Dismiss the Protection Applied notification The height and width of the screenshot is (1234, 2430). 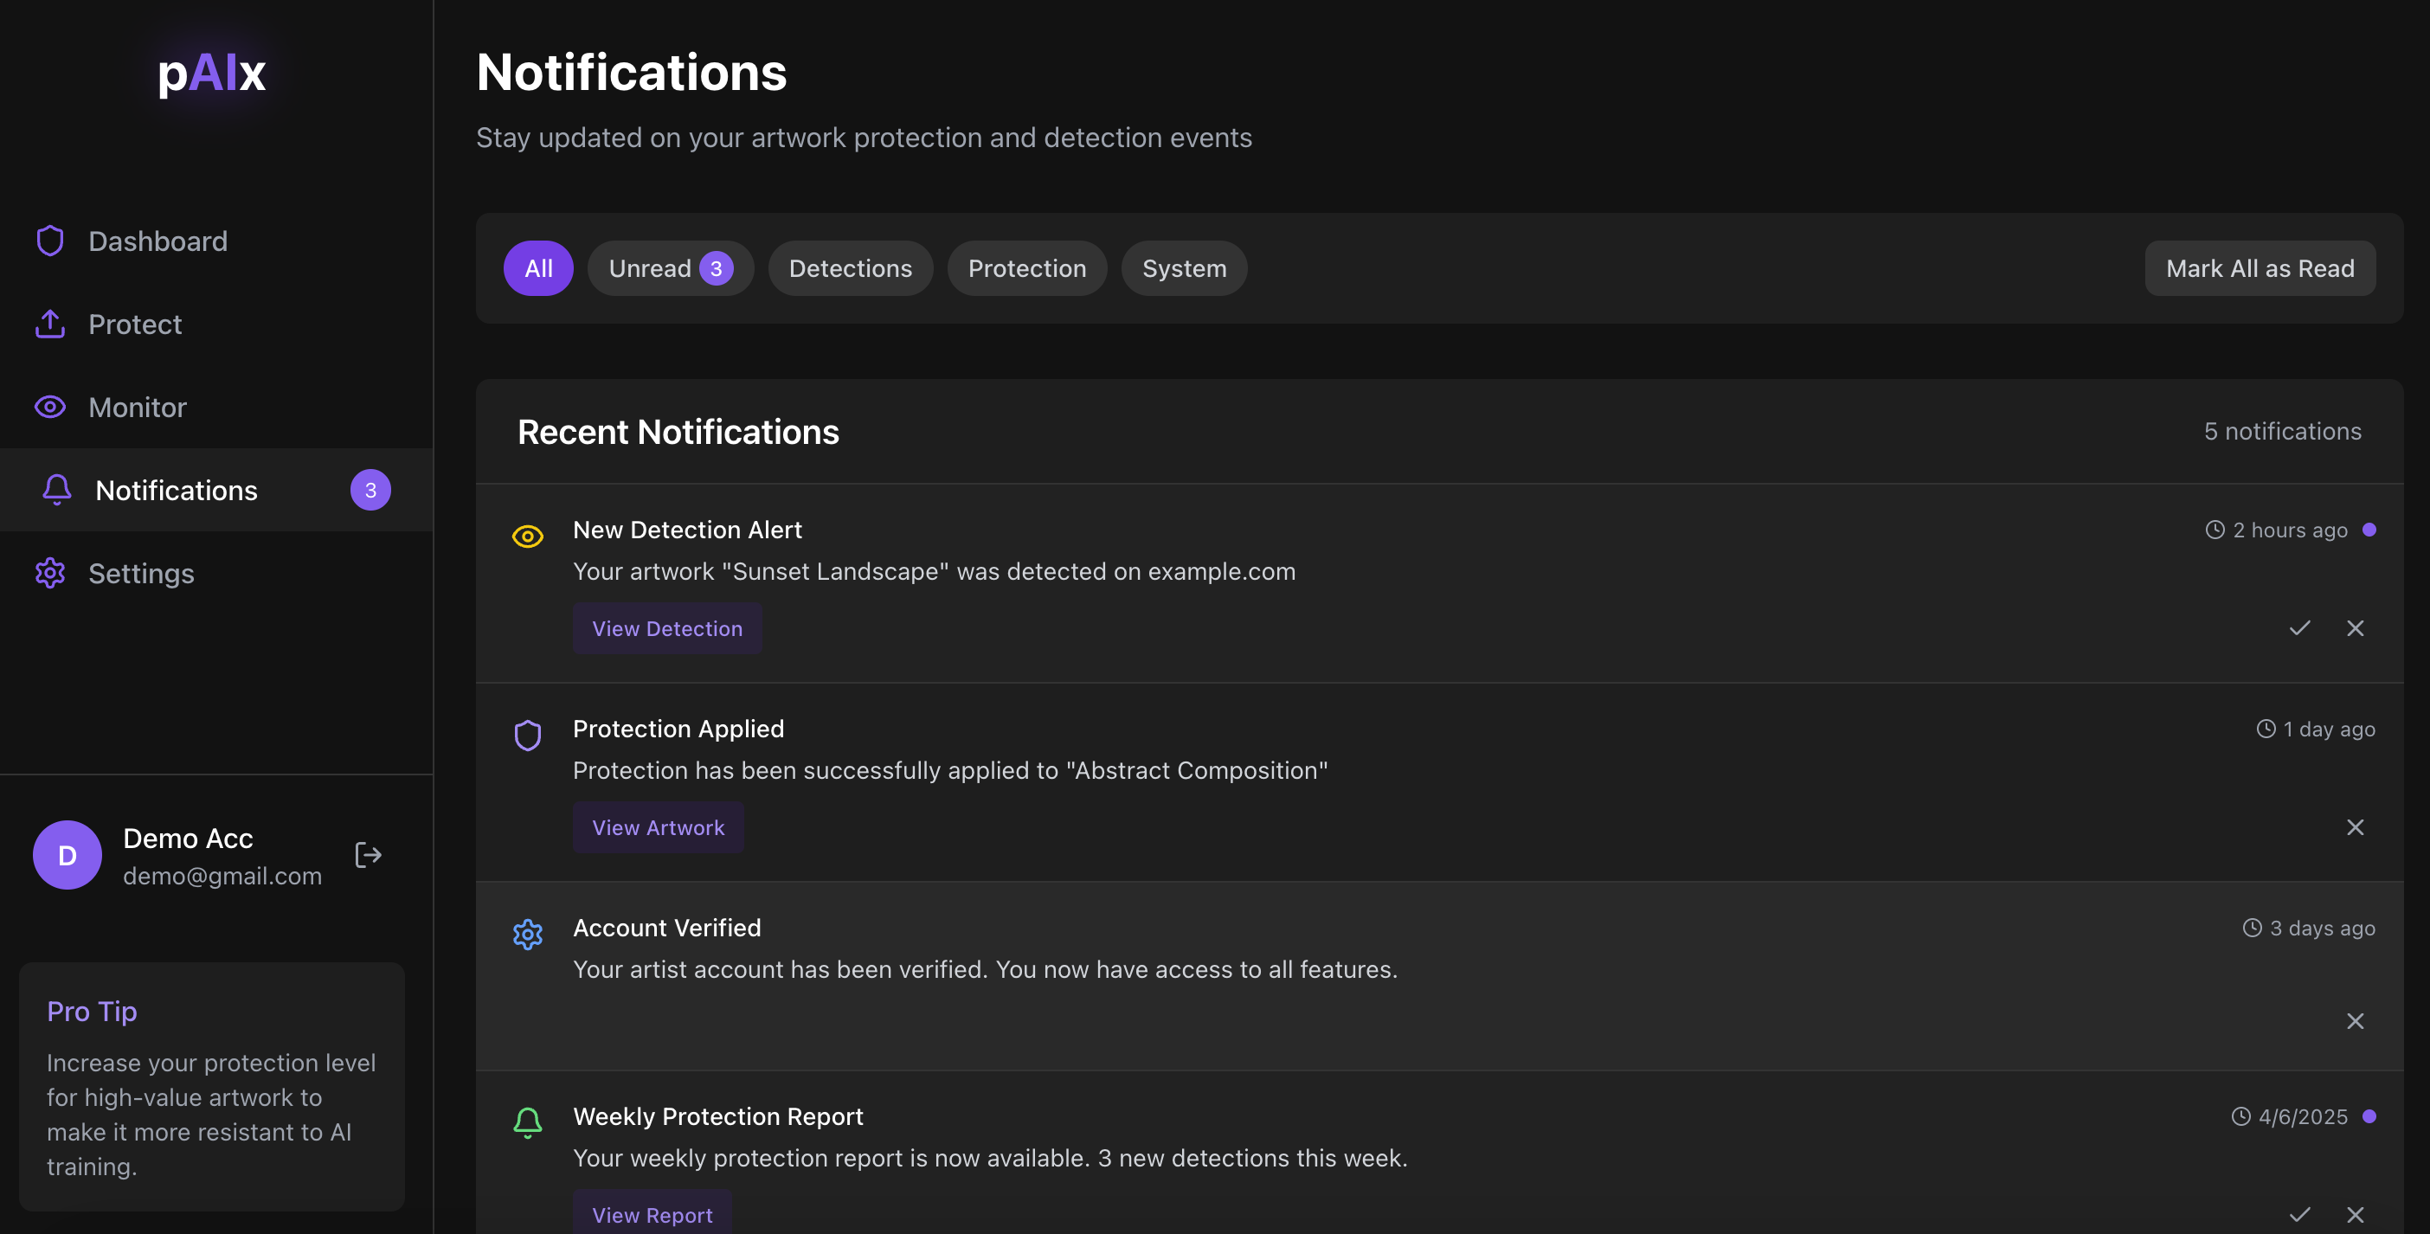pos(2355,827)
